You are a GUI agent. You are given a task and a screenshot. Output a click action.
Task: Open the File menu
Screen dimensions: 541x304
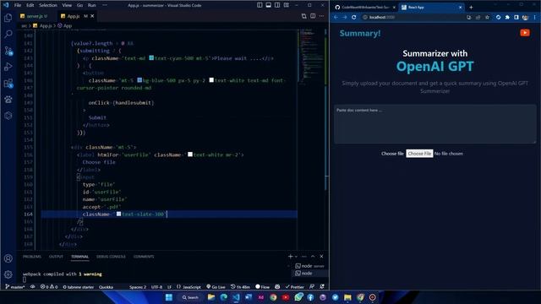pyautogui.click(x=18, y=5)
